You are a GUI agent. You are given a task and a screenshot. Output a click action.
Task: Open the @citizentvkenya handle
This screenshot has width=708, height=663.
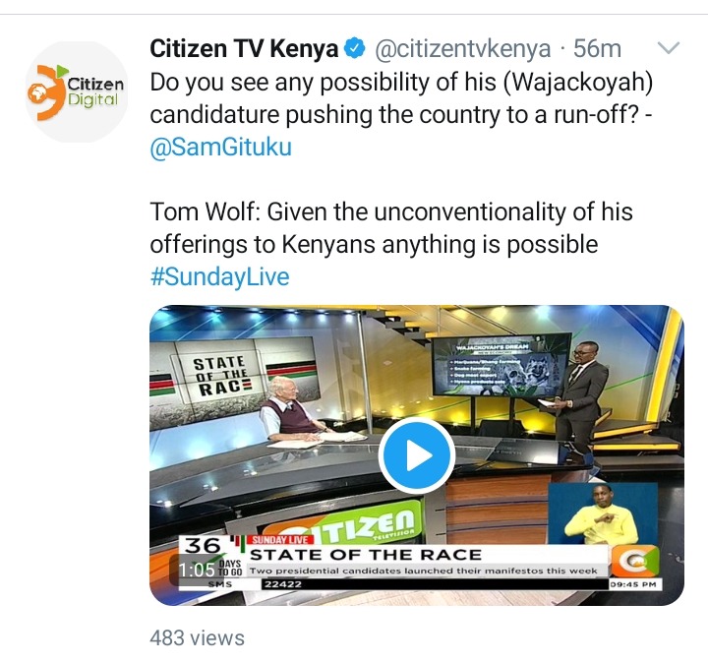(x=462, y=49)
